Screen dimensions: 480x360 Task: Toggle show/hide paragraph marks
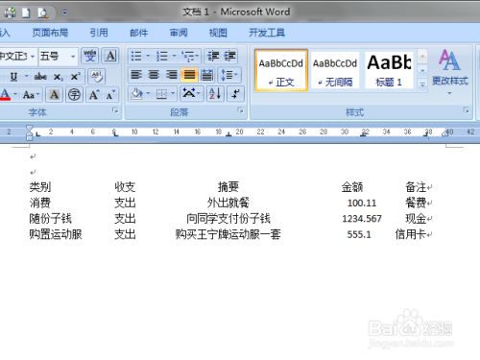(x=235, y=94)
